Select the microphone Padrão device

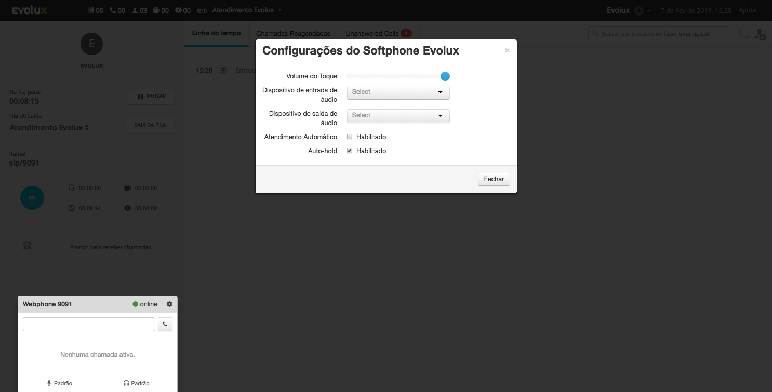tap(60, 383)
